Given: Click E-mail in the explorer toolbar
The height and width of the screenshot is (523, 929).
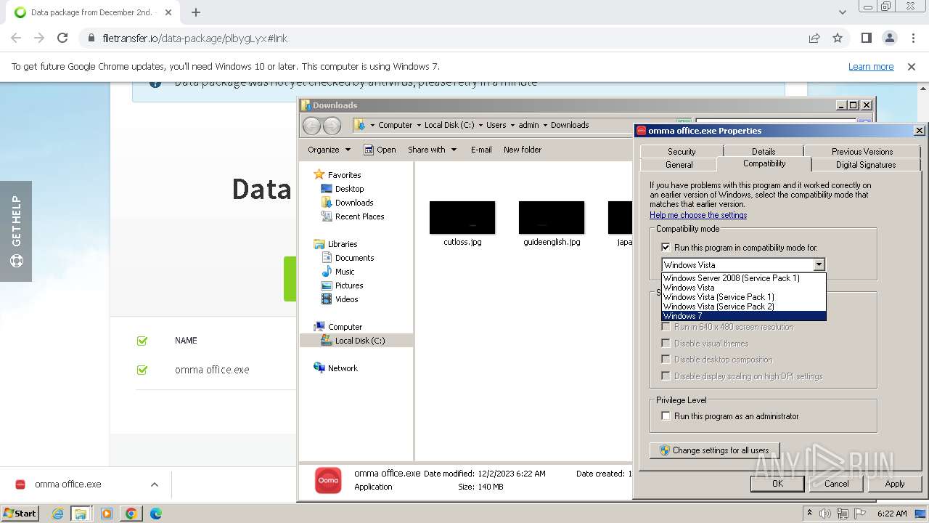Looking at the screenshot, I should [x=481, y=150].
